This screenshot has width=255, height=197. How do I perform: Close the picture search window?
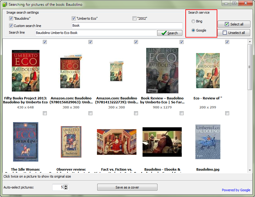click(x=246, y=3)
